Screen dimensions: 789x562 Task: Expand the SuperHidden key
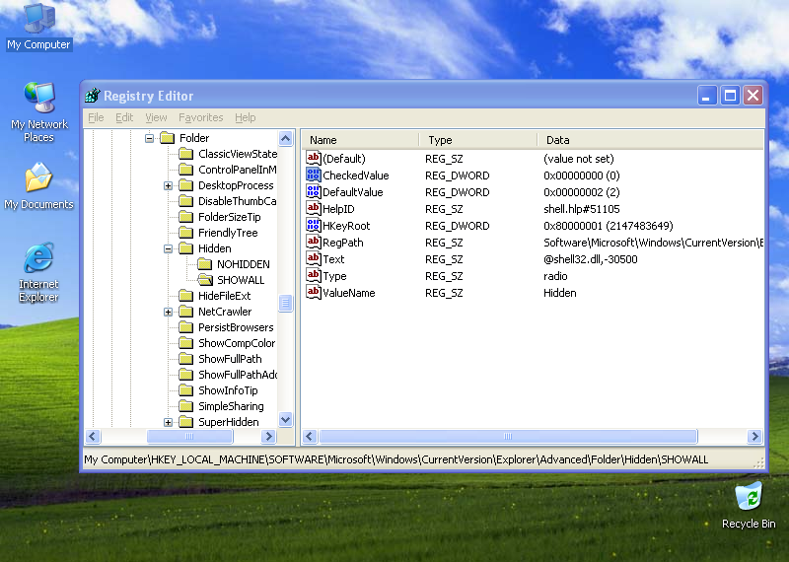pos(168,422)
